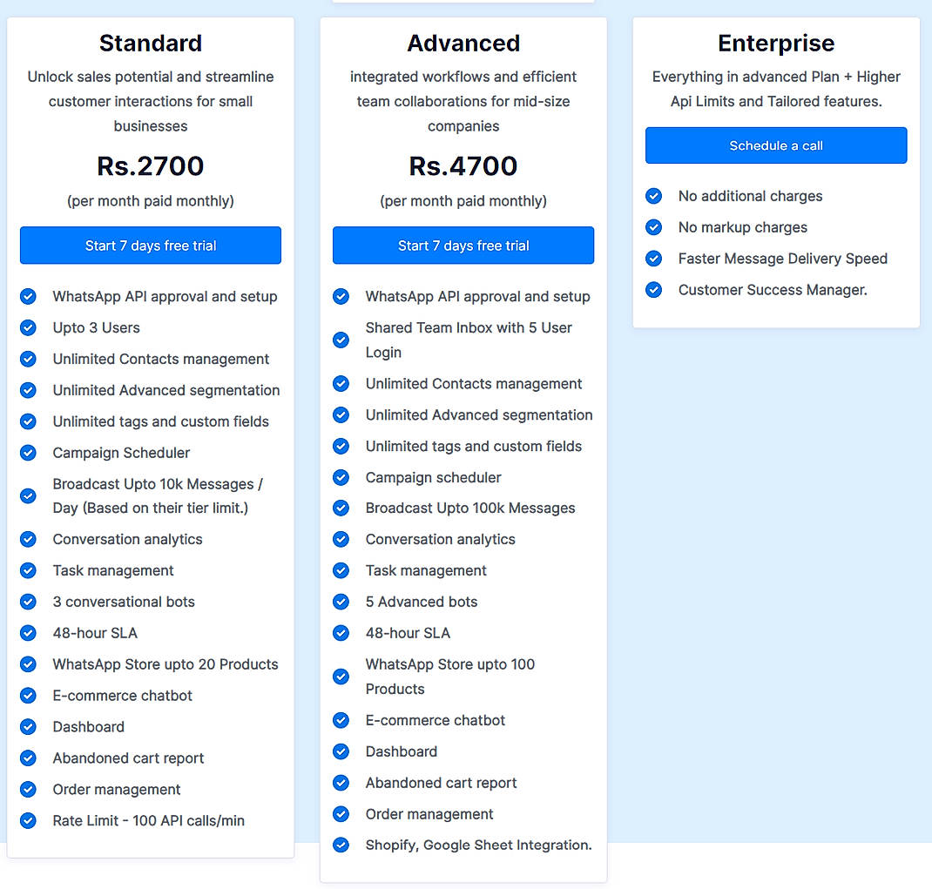Select the Enterprise plan title
Viewport: 932px width, 889px height.
coord(775,43)
